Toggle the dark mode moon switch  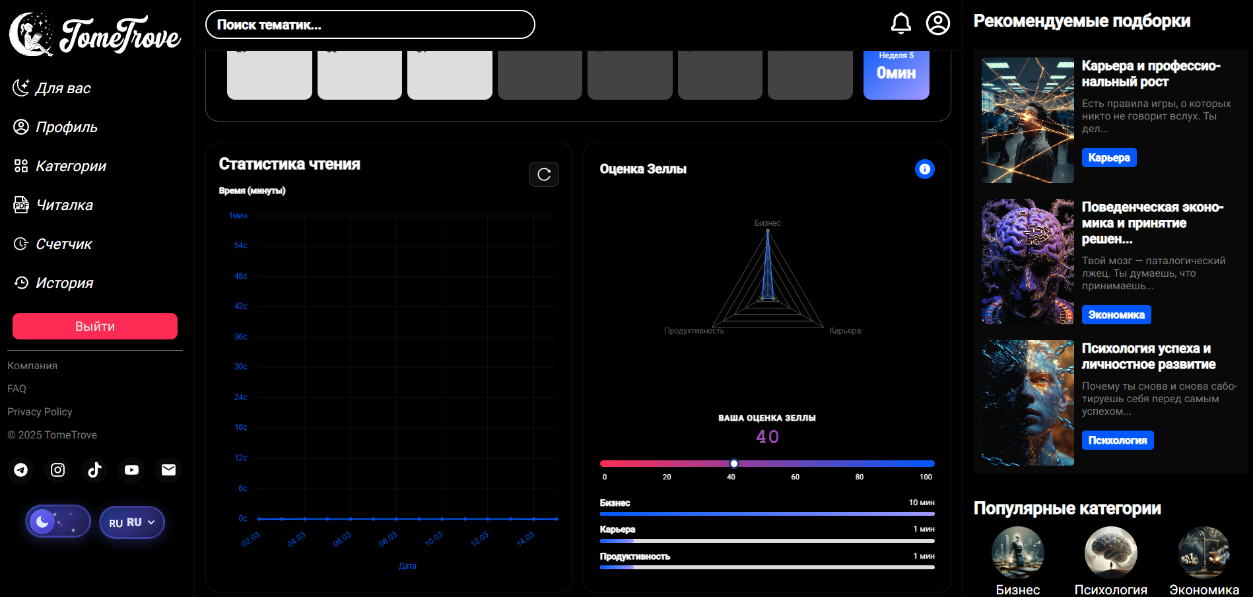tap(58, 522)
